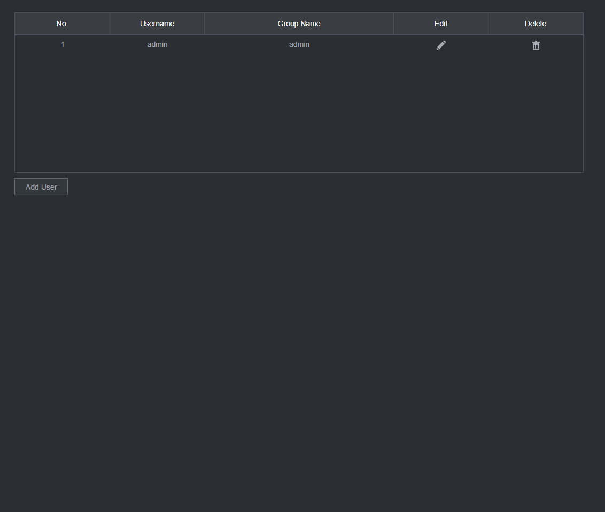605x512 pixels.
Task: Remove user number 1 with the trash icon
Action: 536,45
